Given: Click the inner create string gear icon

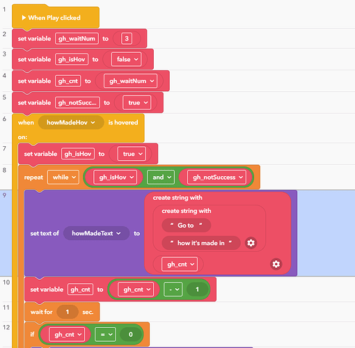Looking at the screenshot, I should tap(251, 243).
